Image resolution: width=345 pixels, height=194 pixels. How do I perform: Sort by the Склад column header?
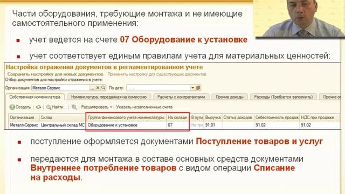[63, 117]
